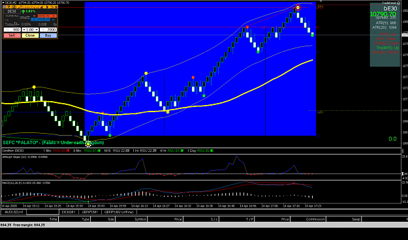The width and height of the screenshot is (408, 240).
Task: Click the SEFC PALATO green label
Action: click(54, 142)
